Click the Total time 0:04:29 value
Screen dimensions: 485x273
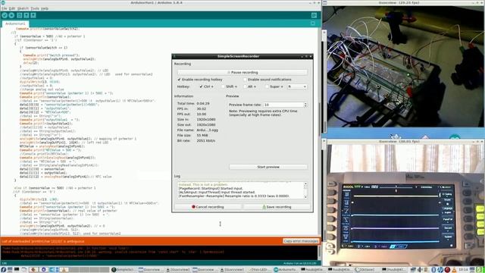click(203, 103)
